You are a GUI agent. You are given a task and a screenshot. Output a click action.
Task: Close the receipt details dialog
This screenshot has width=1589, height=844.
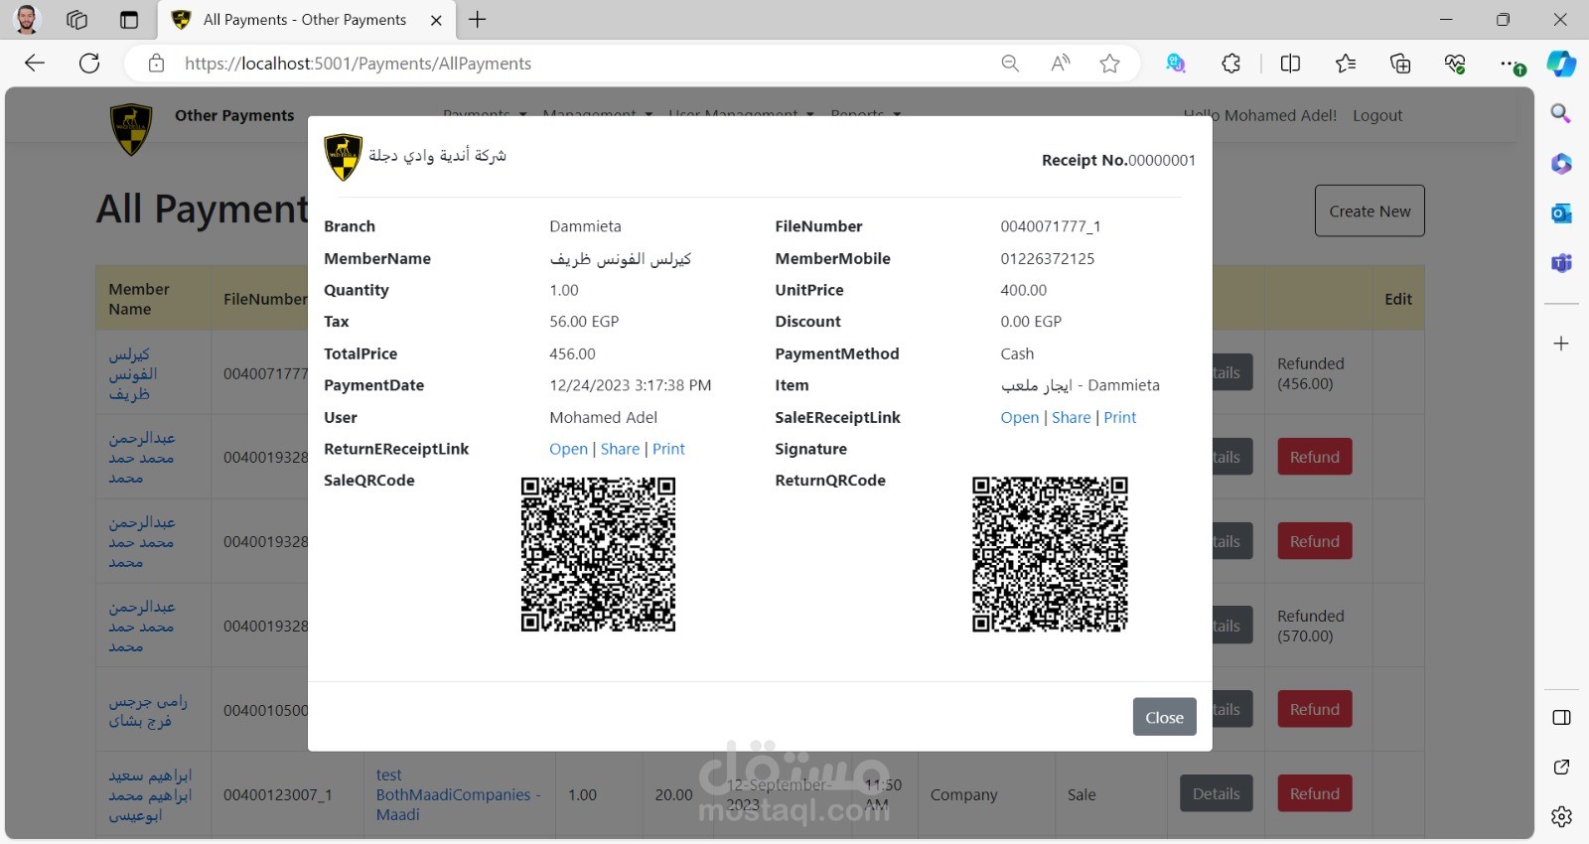tap(1164, 717)
